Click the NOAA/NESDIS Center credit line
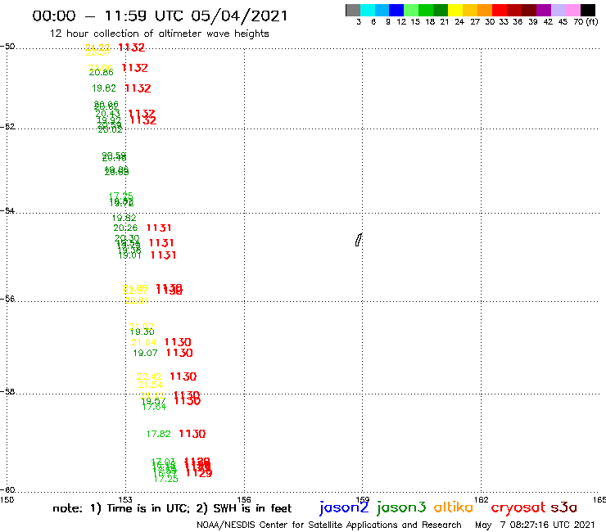Screen dimensions: 606x532 [329, 525]
